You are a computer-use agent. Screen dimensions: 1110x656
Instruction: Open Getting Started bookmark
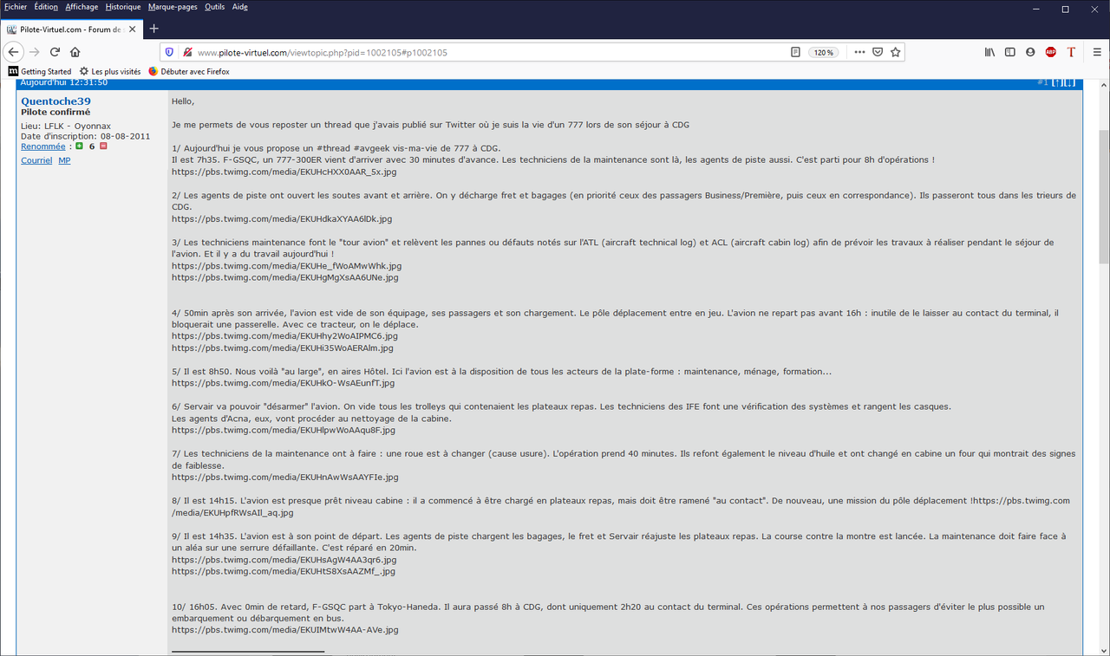click(40, 71)
